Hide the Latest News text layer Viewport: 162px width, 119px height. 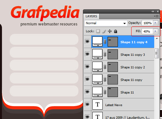tap(87, 104)
